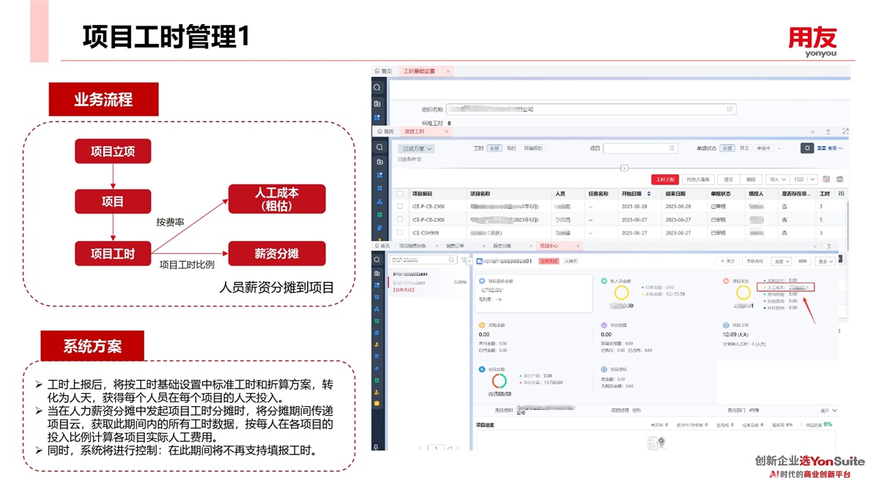Screen dimensions: 879x494
Task: Click the dark search button beside 重置
Action: pos(806,148)
